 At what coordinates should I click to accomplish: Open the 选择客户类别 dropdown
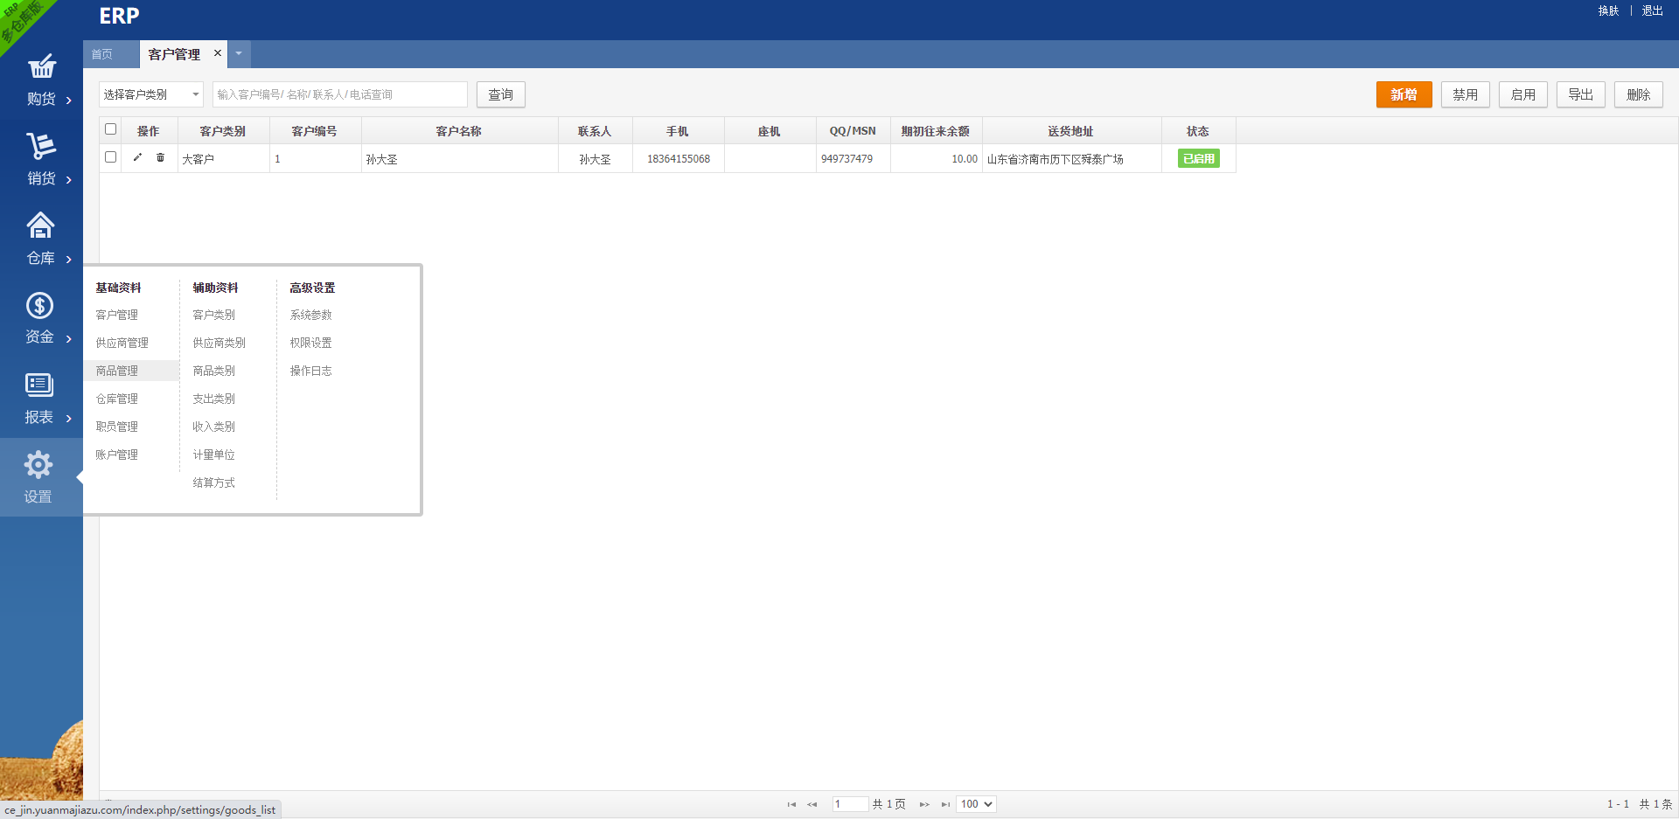(x=151, y=94)
